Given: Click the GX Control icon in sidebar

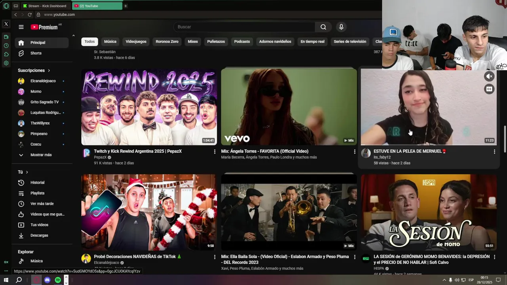Looking at the screenshot, I should pos(6,262).
